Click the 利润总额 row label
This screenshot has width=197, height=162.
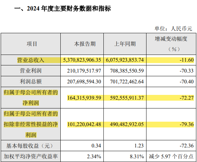[x=31, y=81]
